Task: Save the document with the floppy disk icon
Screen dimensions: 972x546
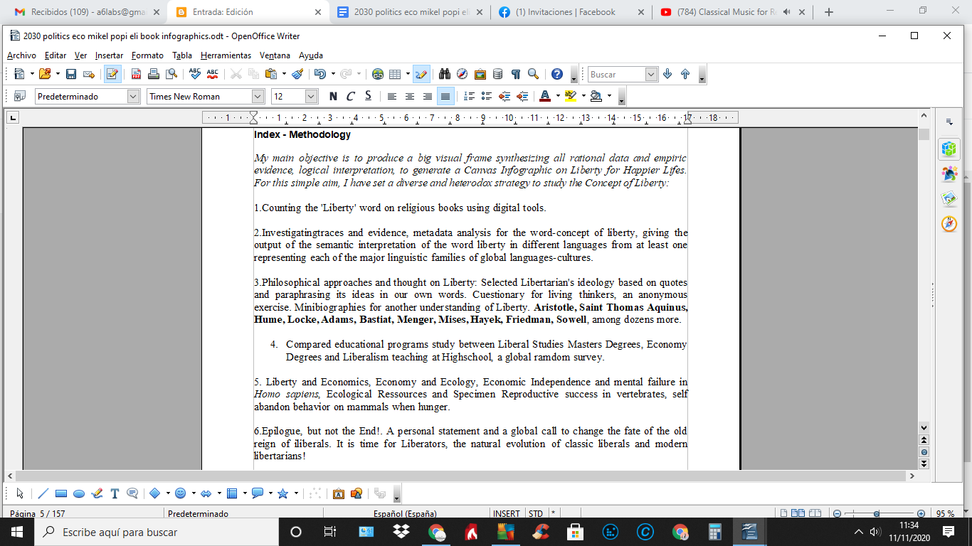Action: point(71,74)
